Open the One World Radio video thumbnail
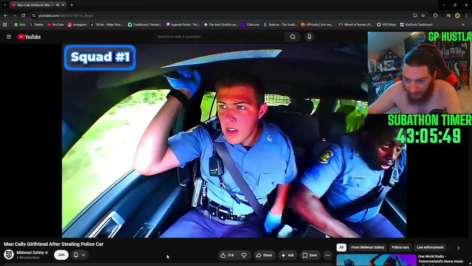 pos(376,260)
